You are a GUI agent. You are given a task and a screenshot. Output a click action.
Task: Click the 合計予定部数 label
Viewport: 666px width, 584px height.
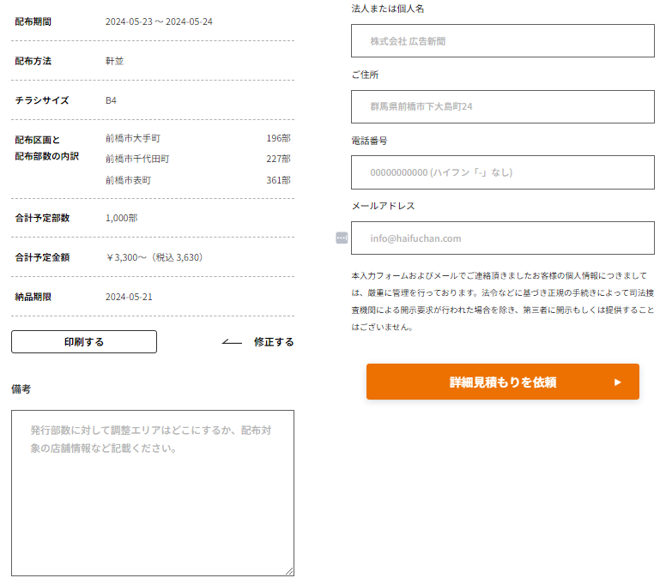pos(42,218)
